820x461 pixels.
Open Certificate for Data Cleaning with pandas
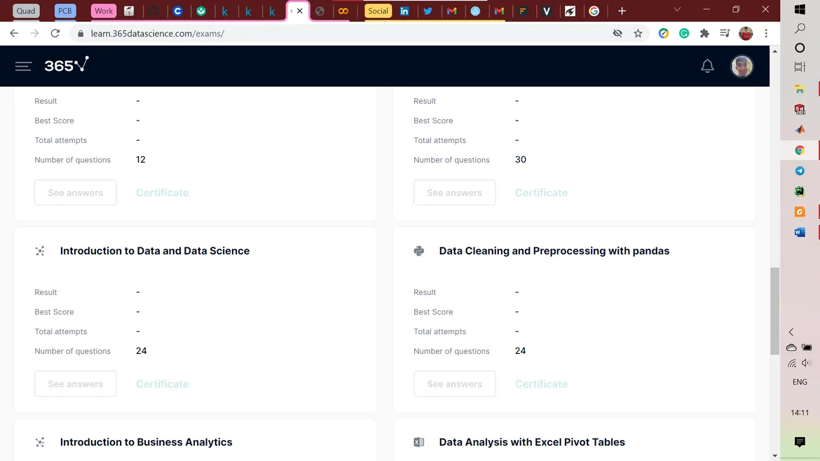tap(541, 384)
